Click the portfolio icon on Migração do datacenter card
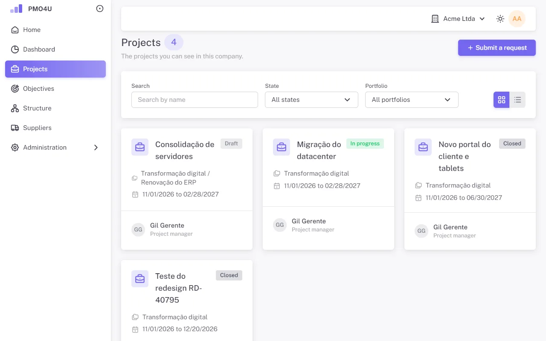 click(x=277, y=173)
